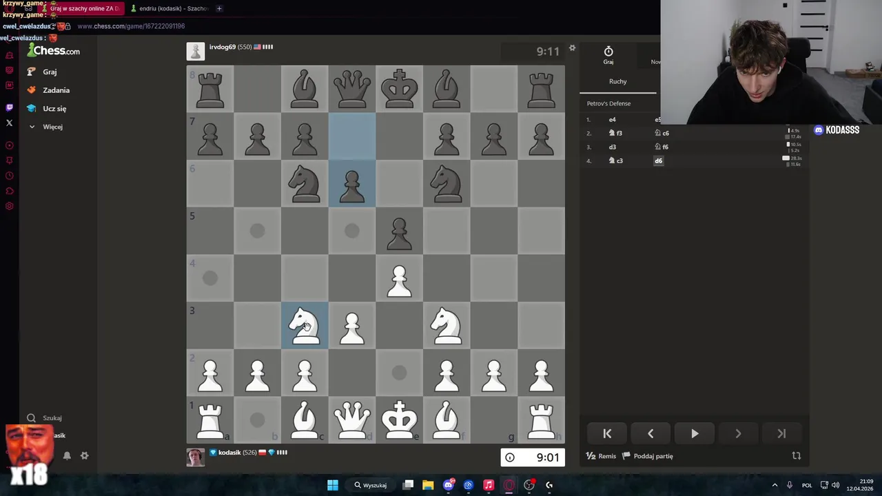Select white move Nc3 in move list
The image size is (882, 496).
(615, 161)
